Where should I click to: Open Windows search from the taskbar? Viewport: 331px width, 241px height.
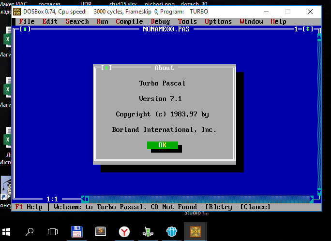[30, 232]
